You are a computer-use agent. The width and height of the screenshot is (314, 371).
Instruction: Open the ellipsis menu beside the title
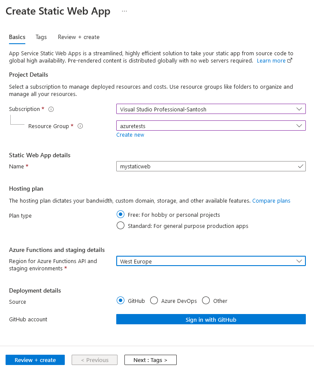pos(124,11)
